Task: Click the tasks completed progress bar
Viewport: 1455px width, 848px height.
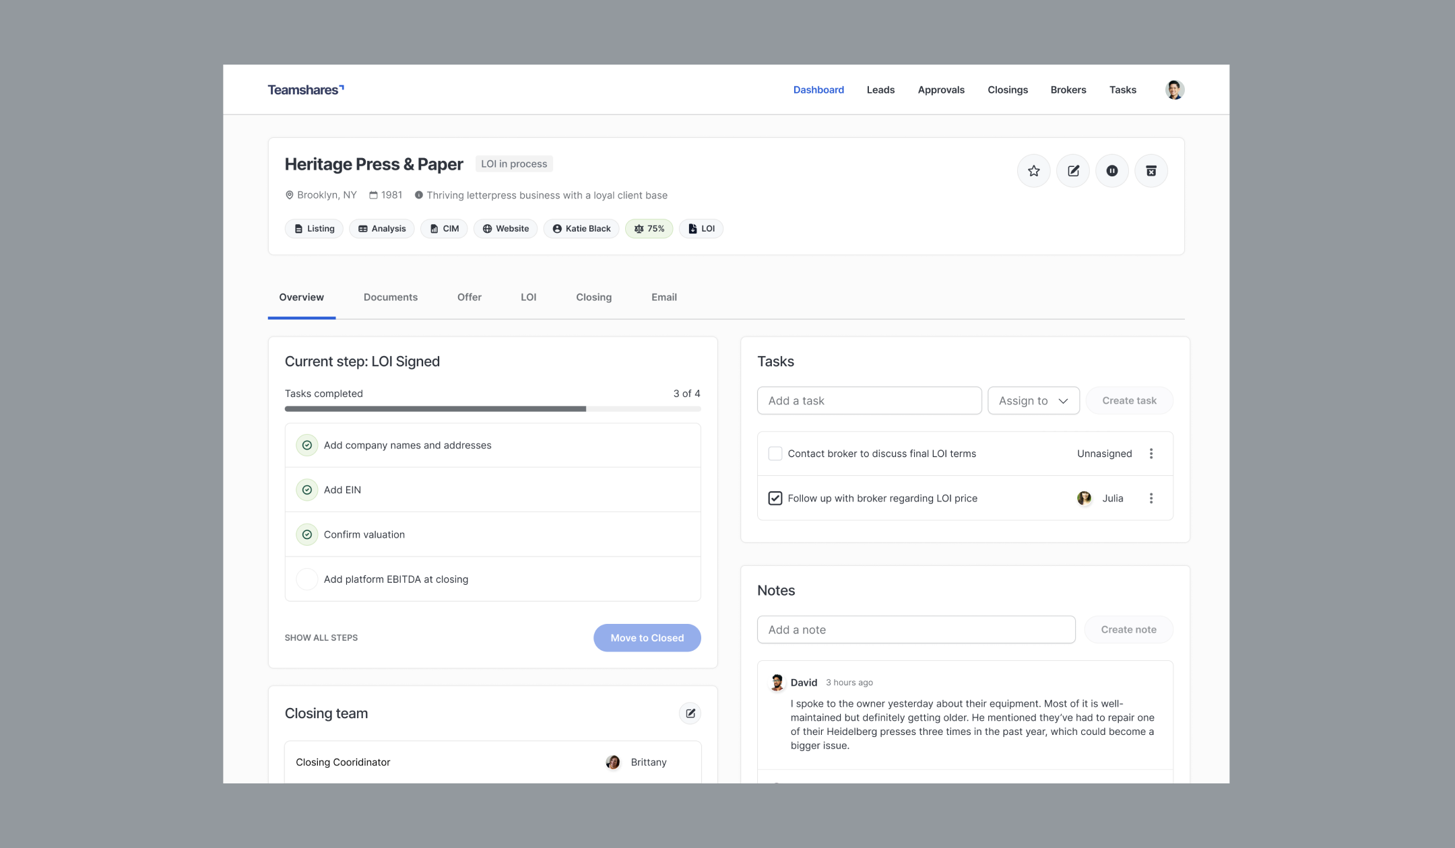Action: [492, 409]
